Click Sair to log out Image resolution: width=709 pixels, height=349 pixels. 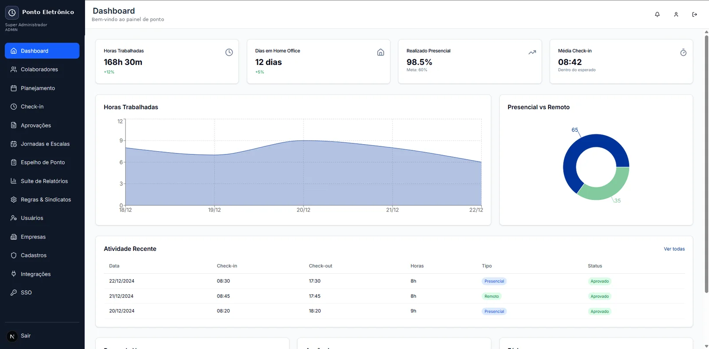(x=26, y=336)
